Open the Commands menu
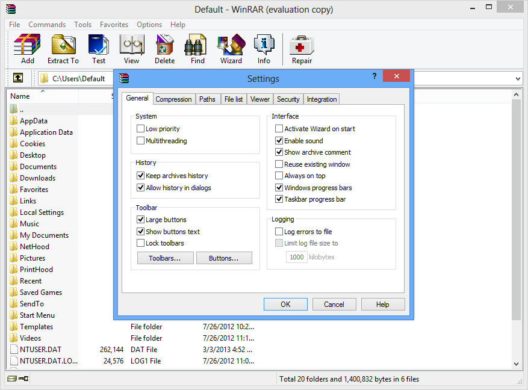Image resolution: width=528 pixels, height=390 pixels. pos(47,25)
